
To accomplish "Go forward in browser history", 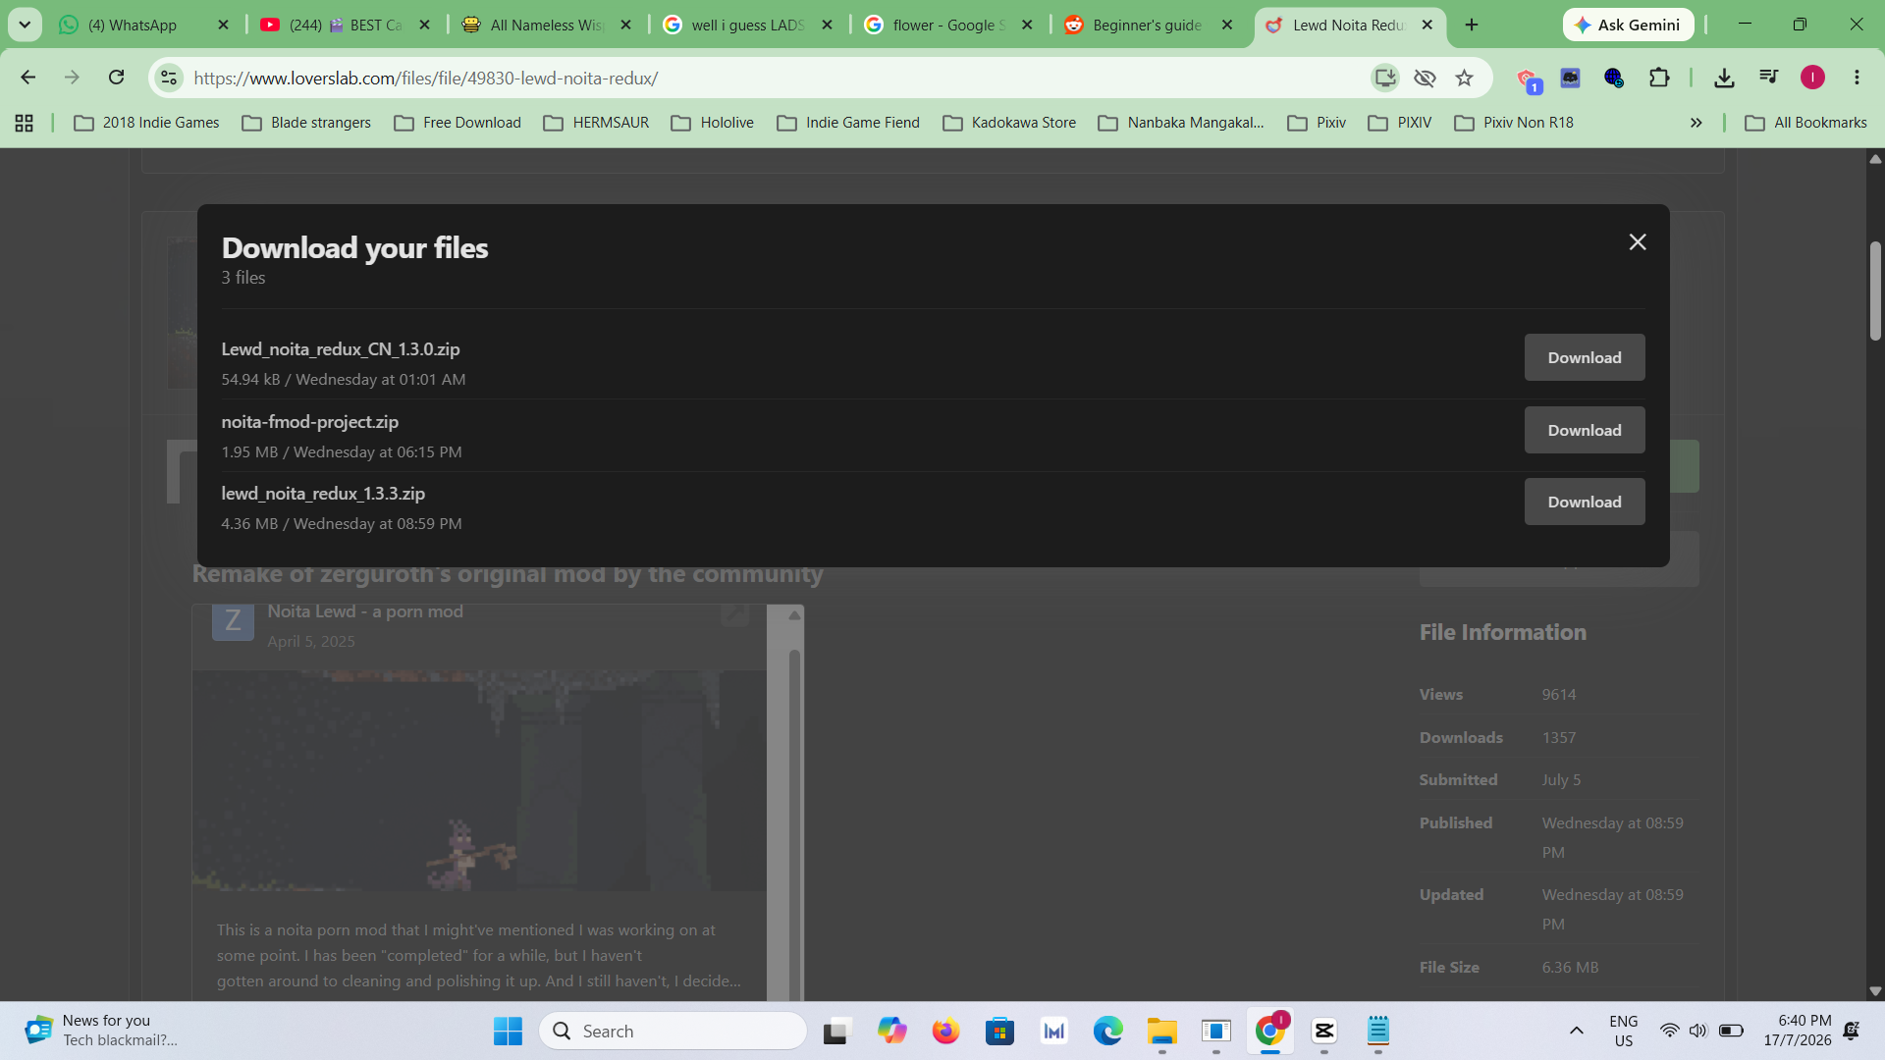I will click(72, 78).
